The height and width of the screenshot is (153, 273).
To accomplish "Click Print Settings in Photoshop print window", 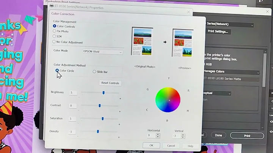I will coord(218,31).
